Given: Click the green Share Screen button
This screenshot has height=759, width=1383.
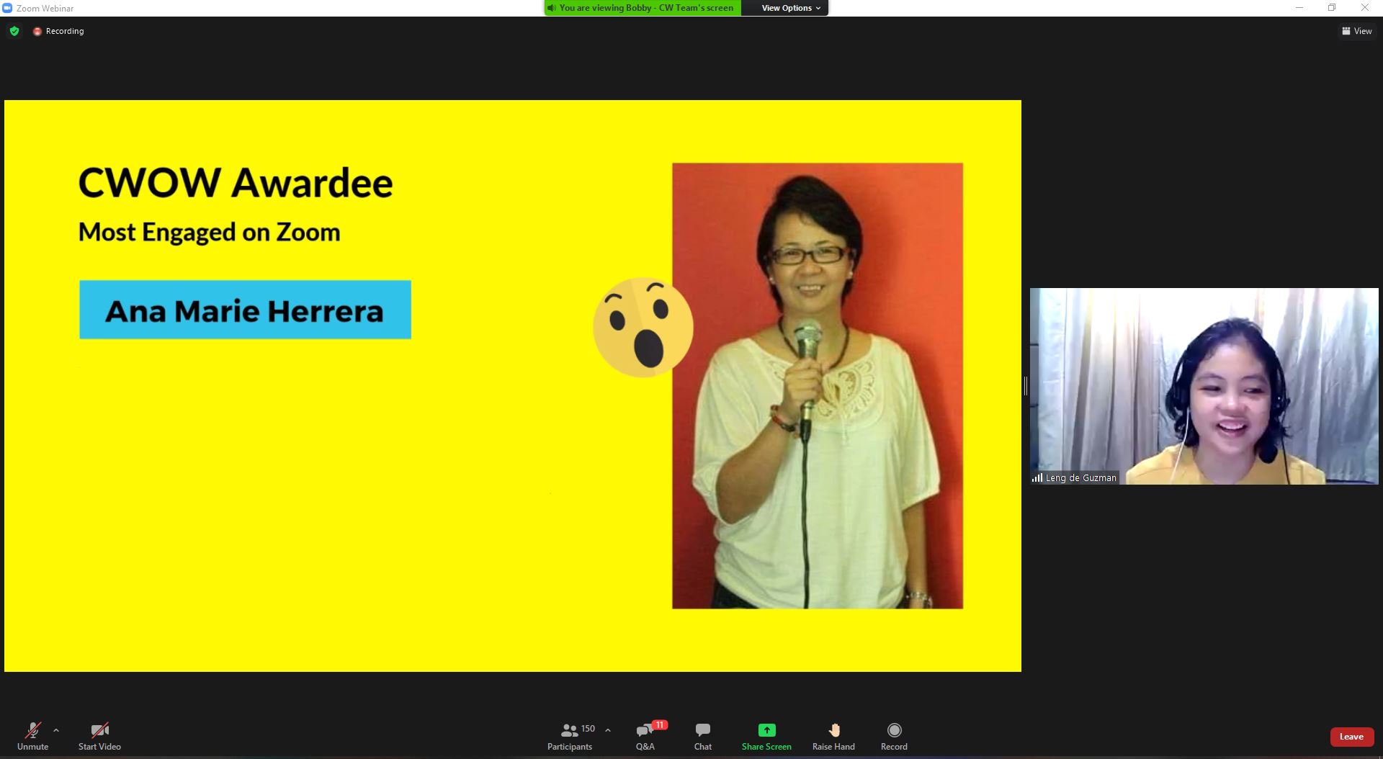Looking at the screenshot, I should [766, 736].
